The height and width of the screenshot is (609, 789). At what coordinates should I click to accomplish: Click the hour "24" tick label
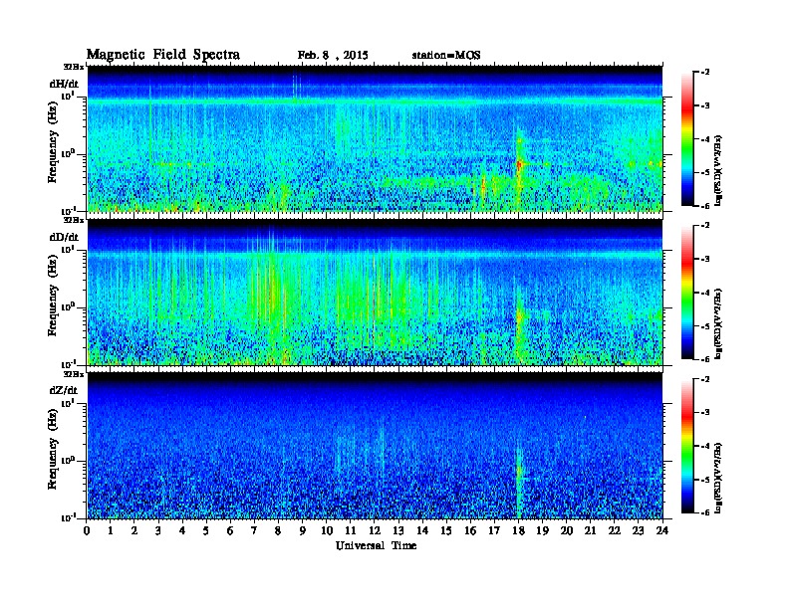(662, 531)
